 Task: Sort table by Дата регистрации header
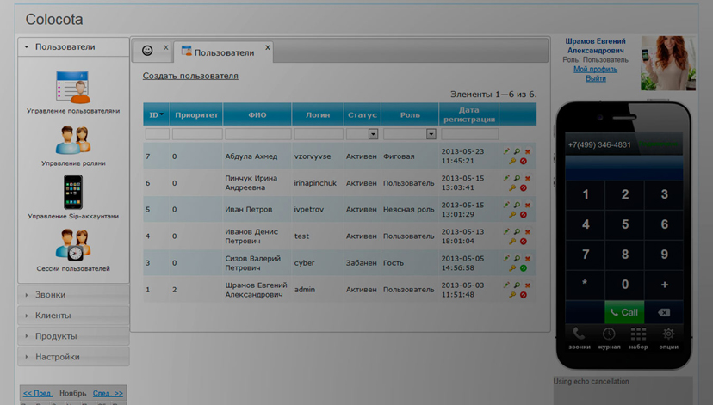click(468, 115)
